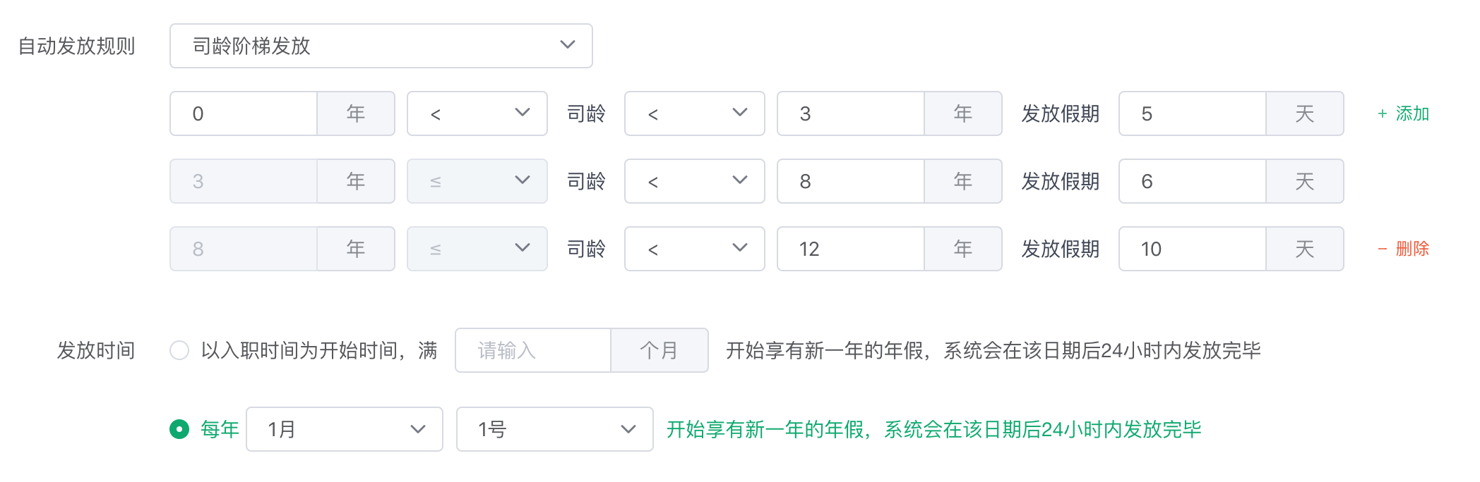Image resolution: width=1480 pixels, height=482 pixels.
Task: Click the plus 添加 link
Action: tap(1403, 113)
